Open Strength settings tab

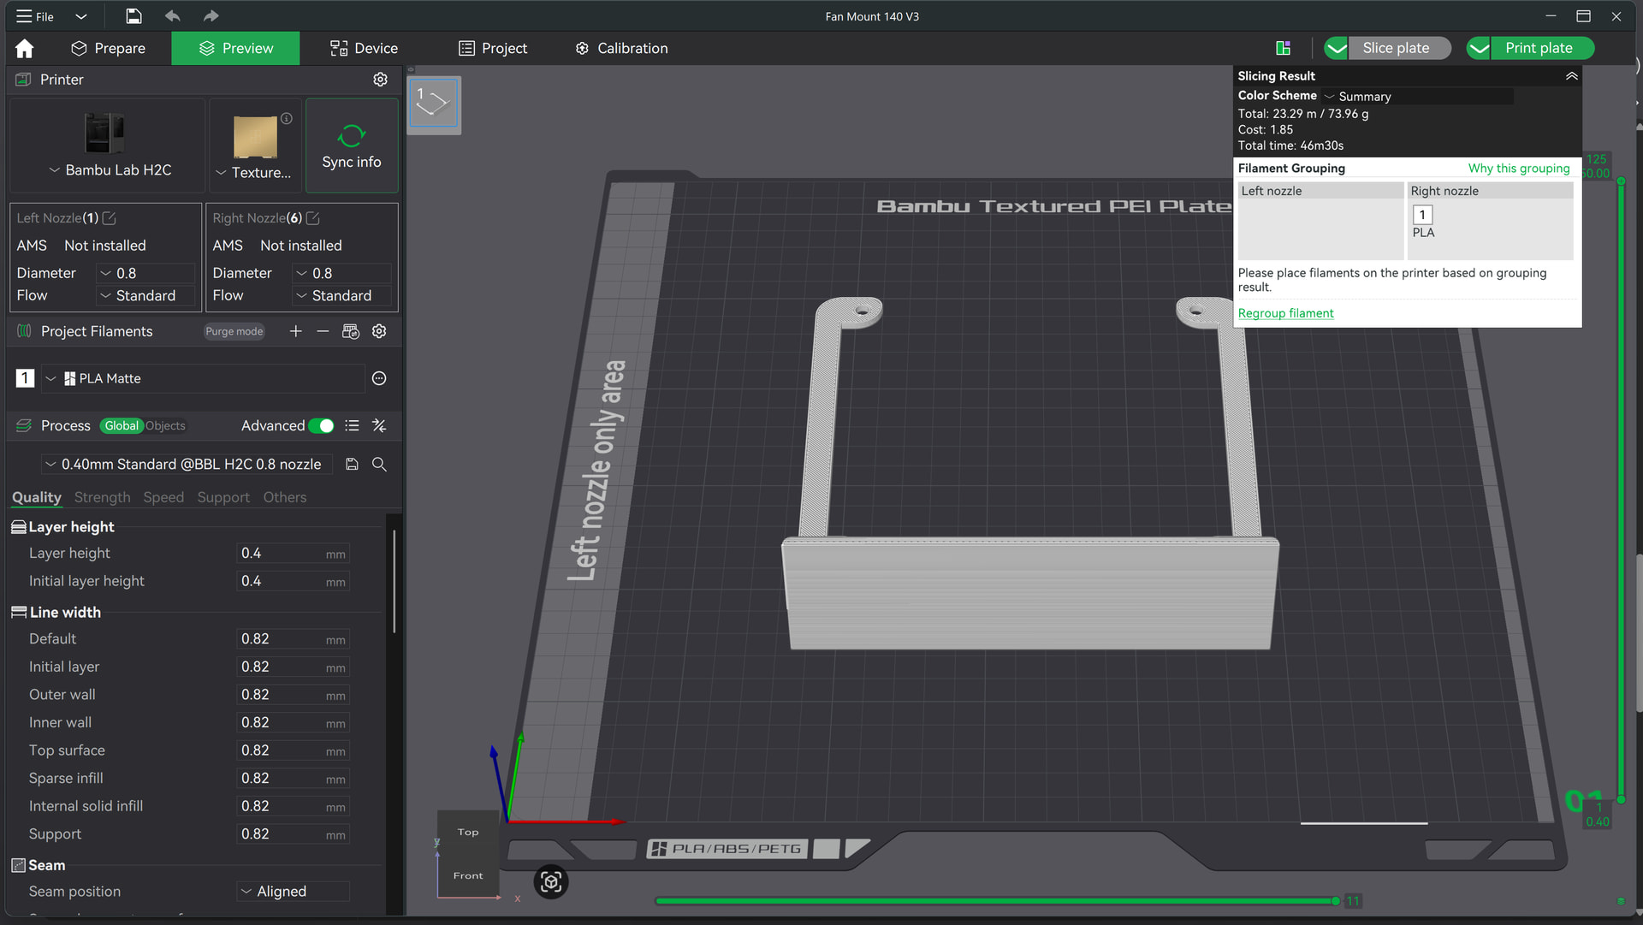102,497
